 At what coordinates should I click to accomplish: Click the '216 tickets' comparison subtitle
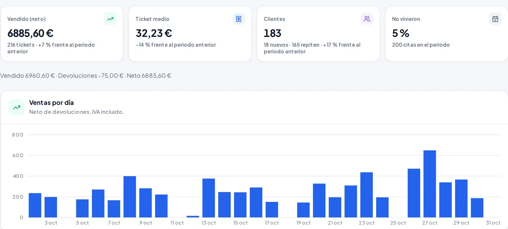pos(51,48)
